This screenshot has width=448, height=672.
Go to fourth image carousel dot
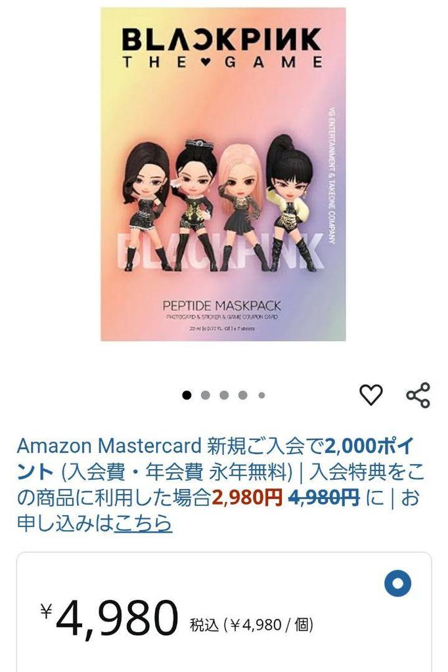(243, 394)
